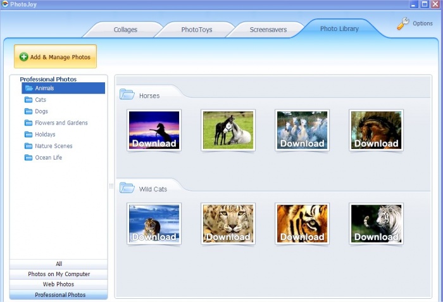The image size is (443, 302).
Task: Download the white horses running in water photo
Action: tap(302, 130)
